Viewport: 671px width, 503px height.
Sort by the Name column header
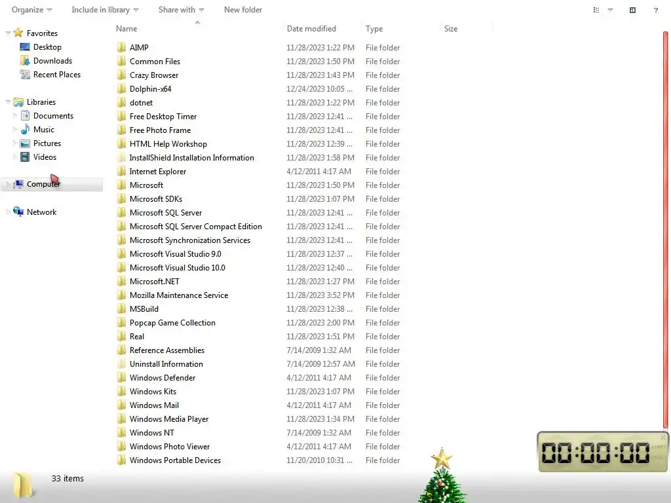[126, 29]
